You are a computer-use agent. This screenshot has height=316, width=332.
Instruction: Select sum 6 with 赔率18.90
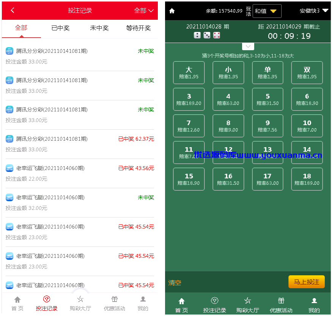(307, 99)
